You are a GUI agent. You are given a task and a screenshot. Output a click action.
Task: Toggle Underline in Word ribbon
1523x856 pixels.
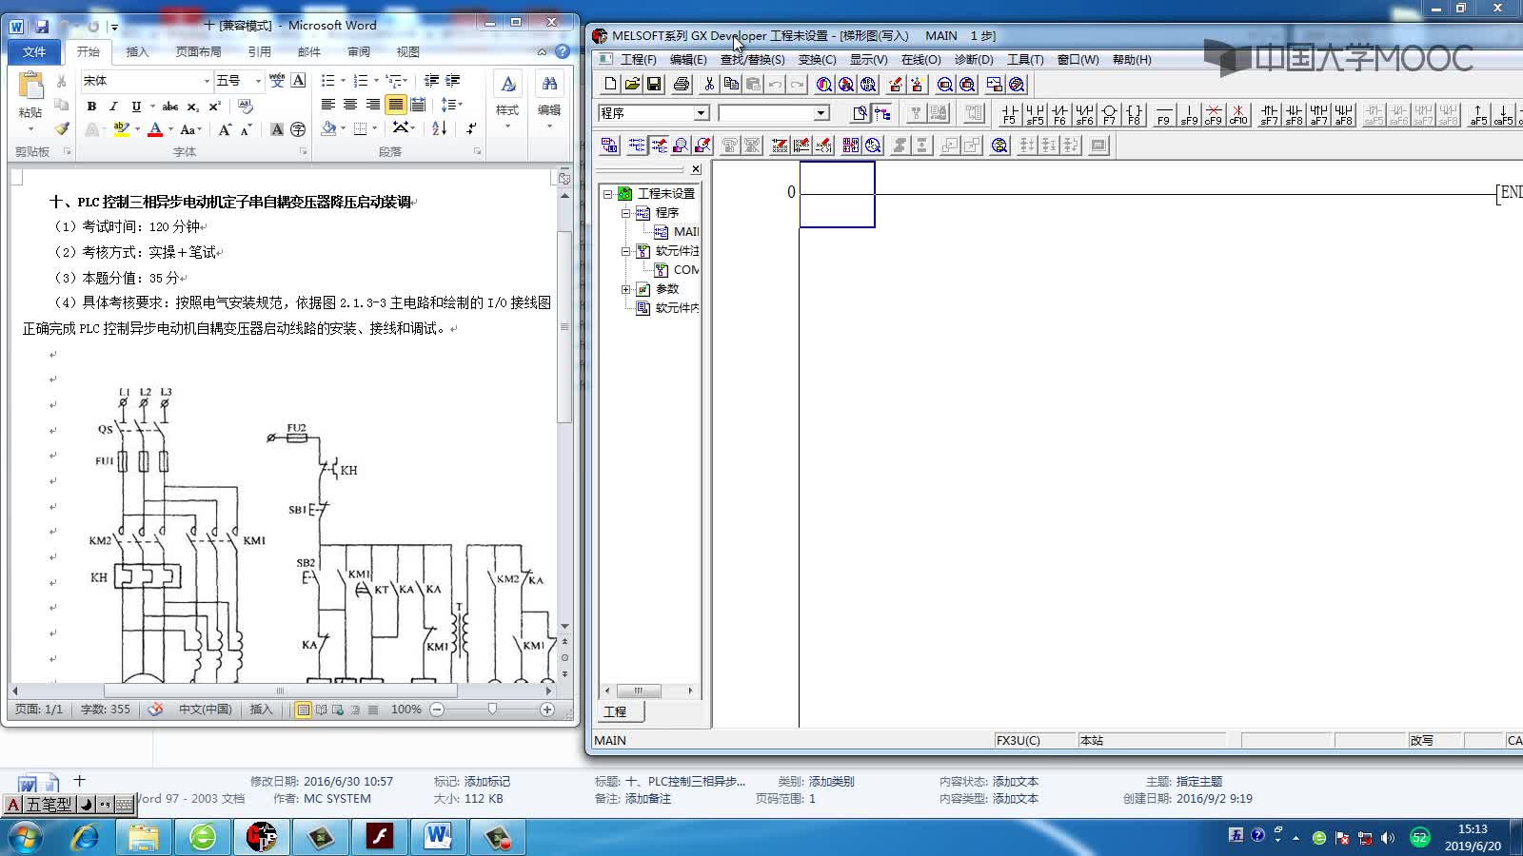click(x=136, y=107)
